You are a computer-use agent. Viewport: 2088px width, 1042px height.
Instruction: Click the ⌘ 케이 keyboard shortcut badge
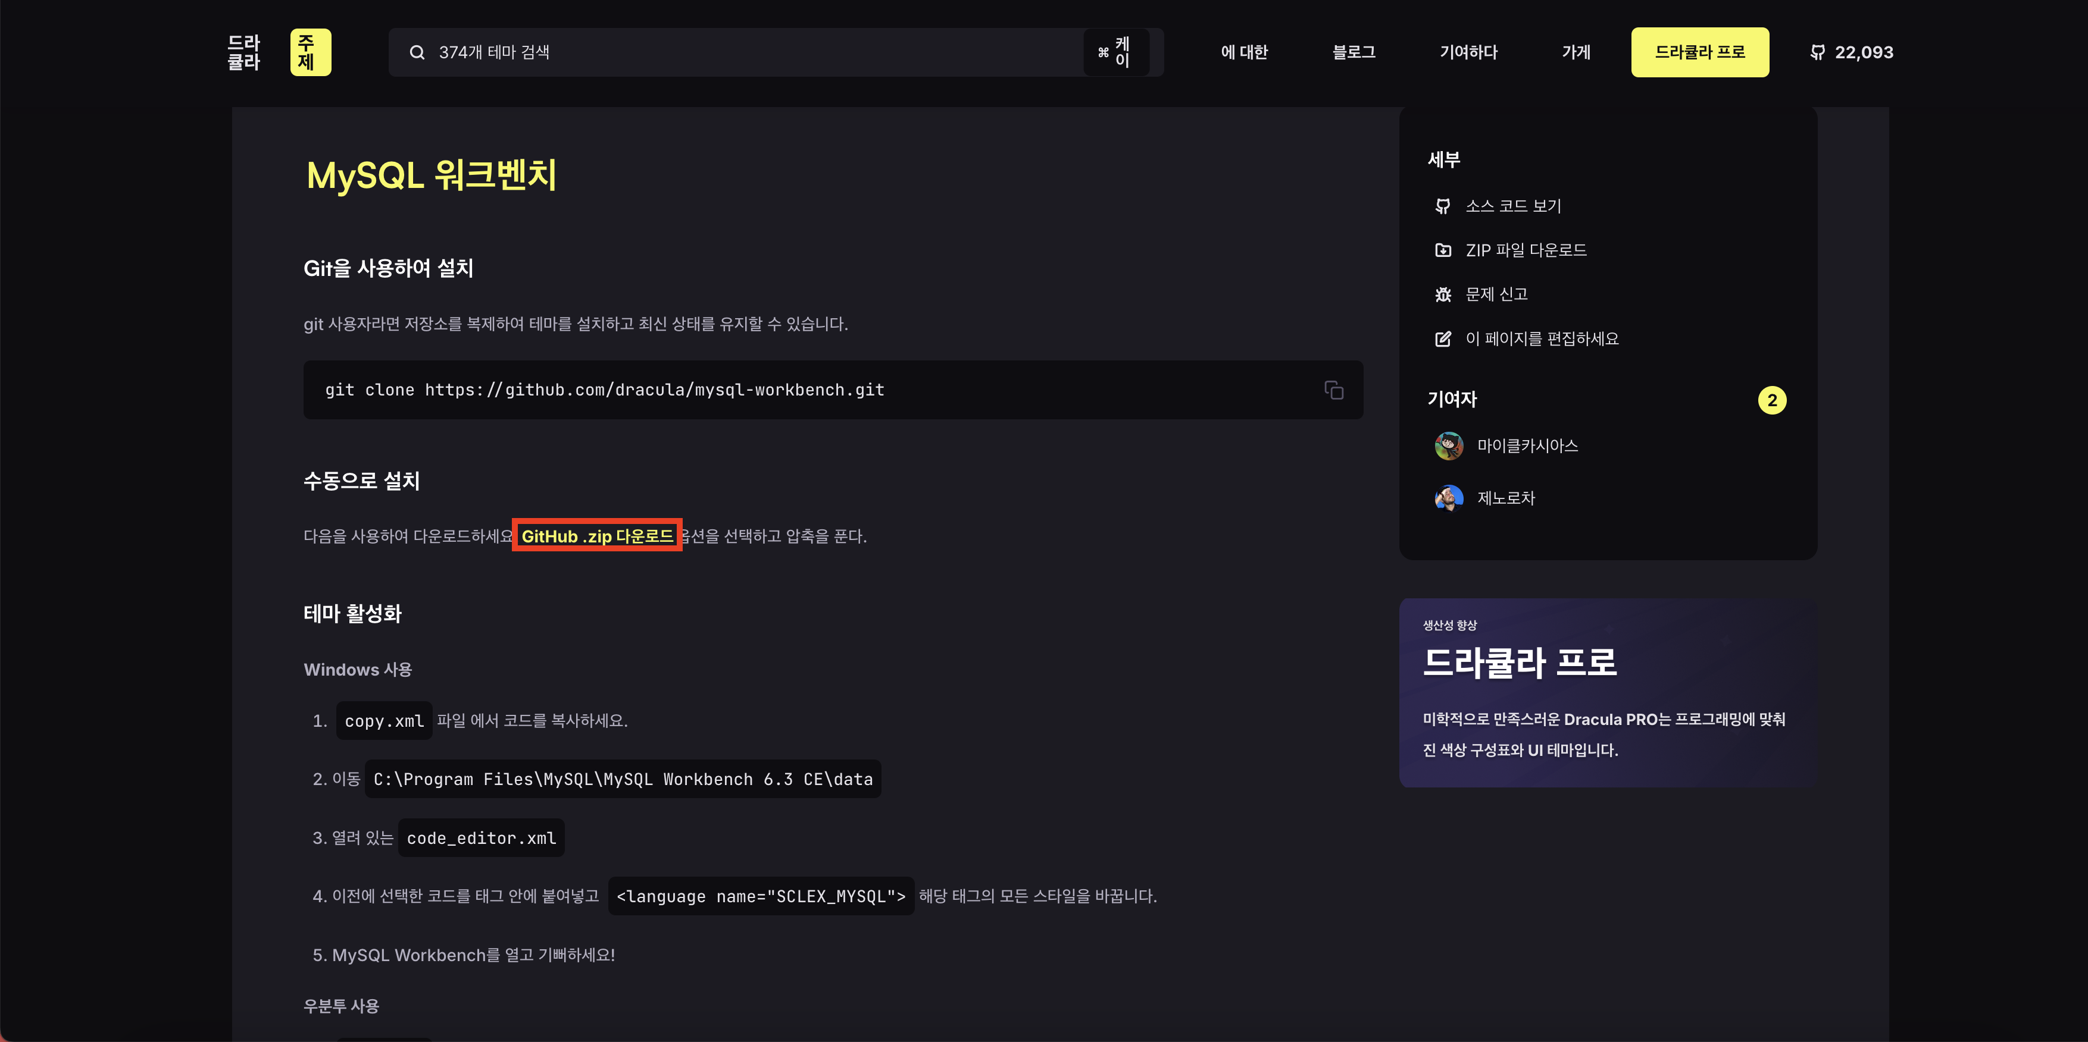1115,52
